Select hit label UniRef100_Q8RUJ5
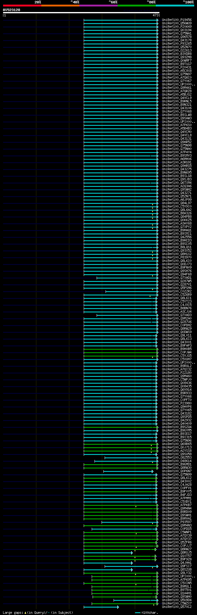This screenshot has width=197, height=615. click(177, 552)
